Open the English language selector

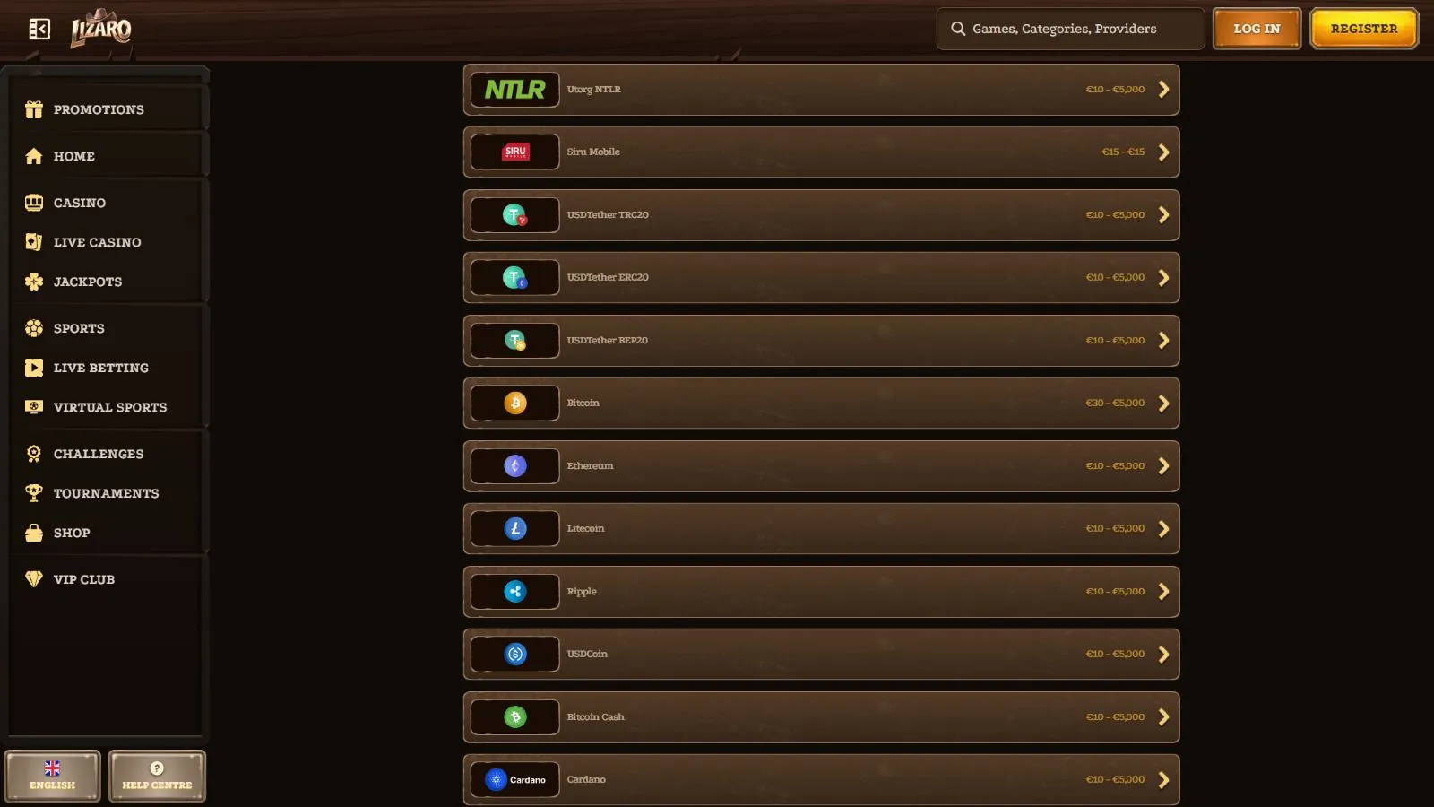[53, 776]
